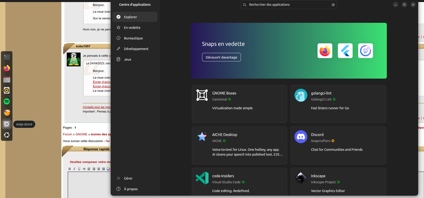Image resolution: width=424 pixels, height=198 pixels.
Task: Toggle Underline in forum reply editor
Action: [x=79, y=169]
